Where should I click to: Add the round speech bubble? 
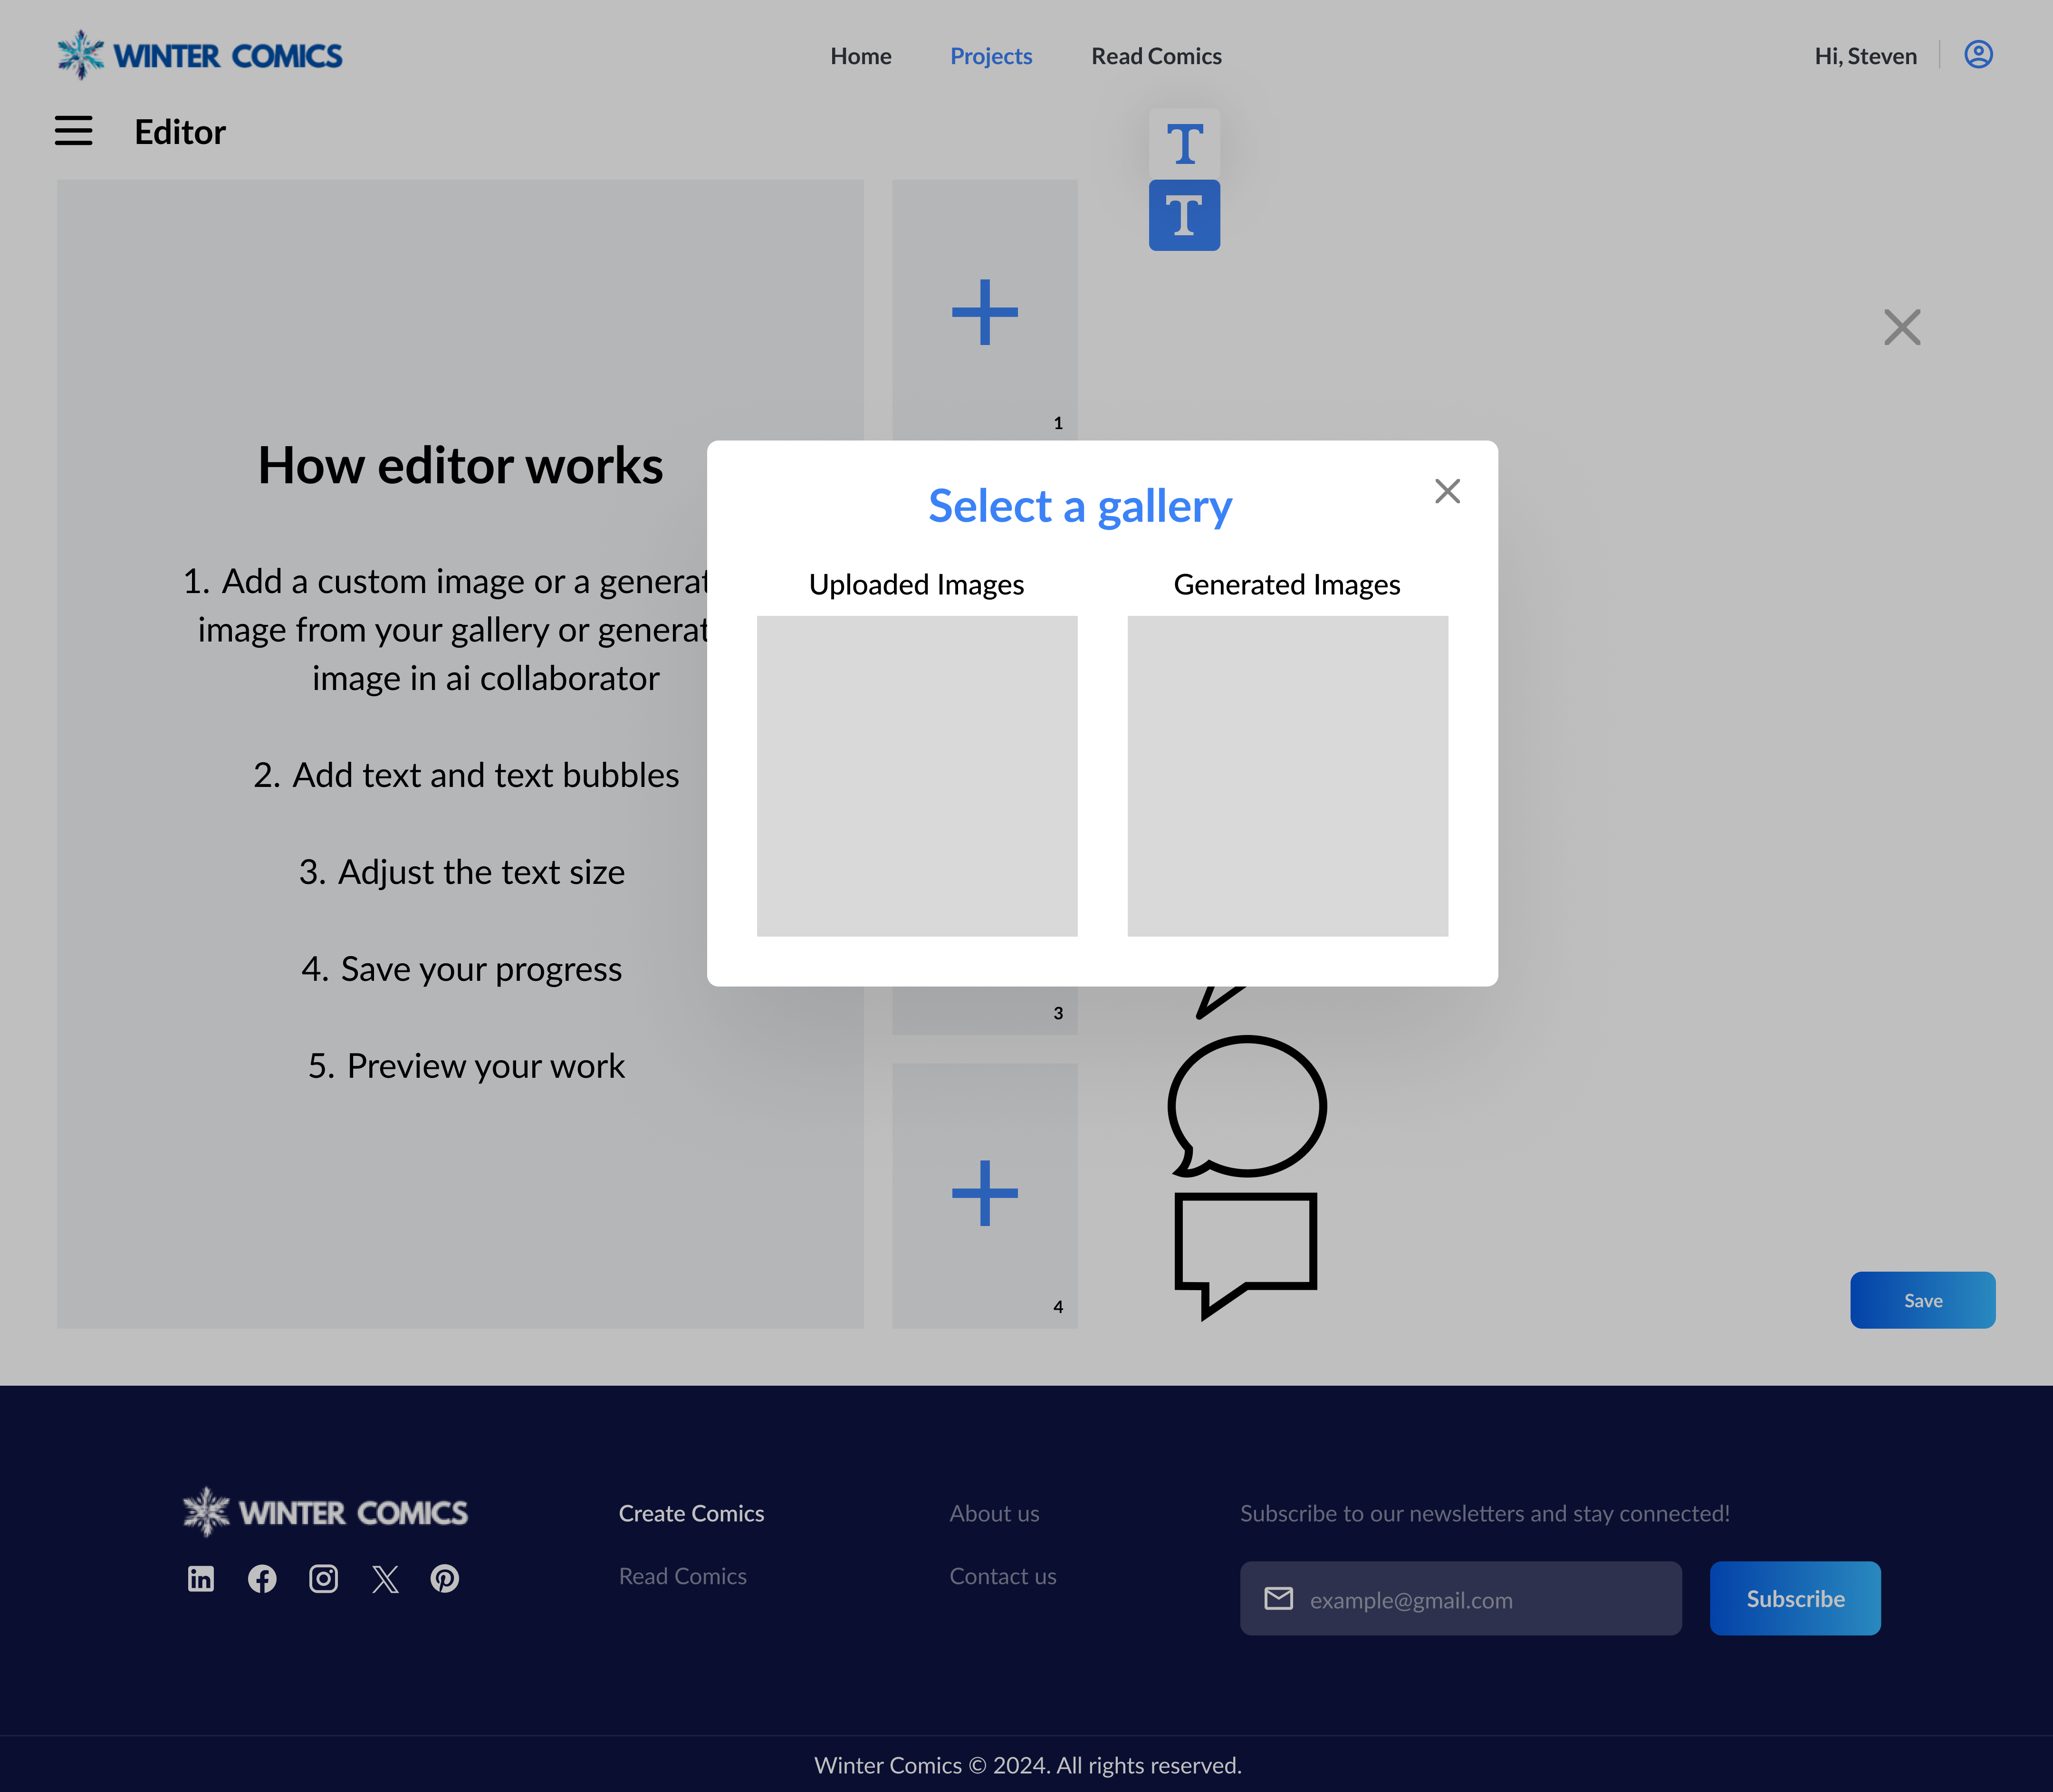click(x=1246, y=1106)
